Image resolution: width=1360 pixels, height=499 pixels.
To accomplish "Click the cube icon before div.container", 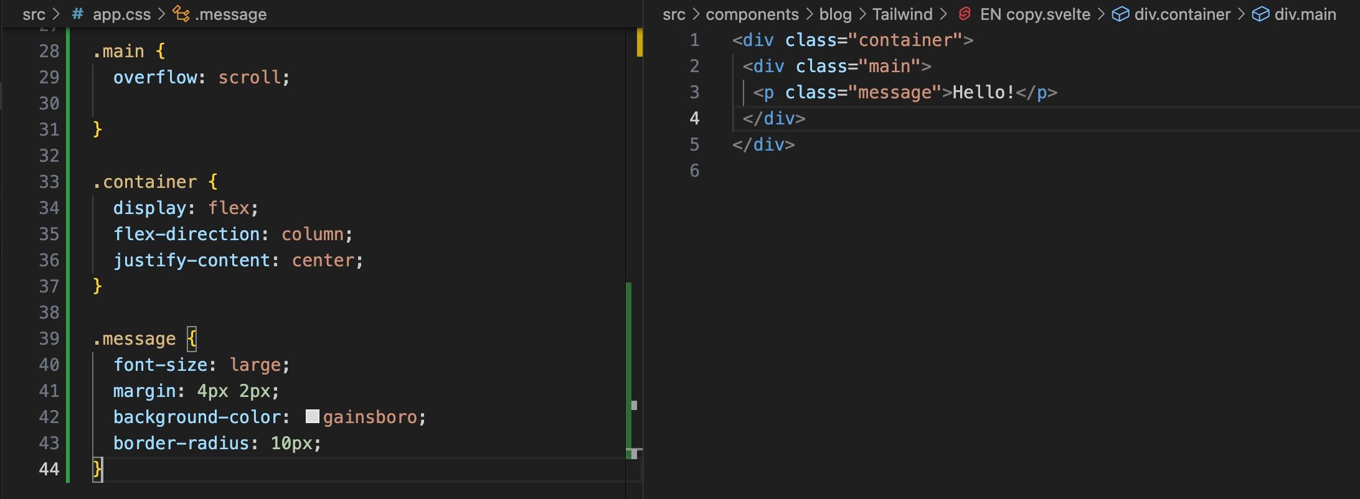I will 1120,14.
